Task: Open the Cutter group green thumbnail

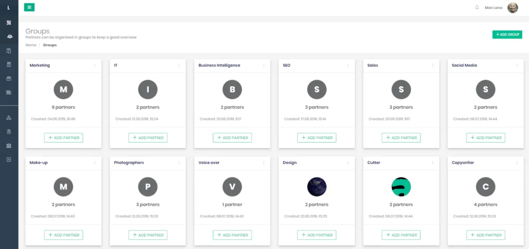Action: pos(401,187)
